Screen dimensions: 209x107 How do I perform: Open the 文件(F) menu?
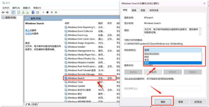pos(6,8)
